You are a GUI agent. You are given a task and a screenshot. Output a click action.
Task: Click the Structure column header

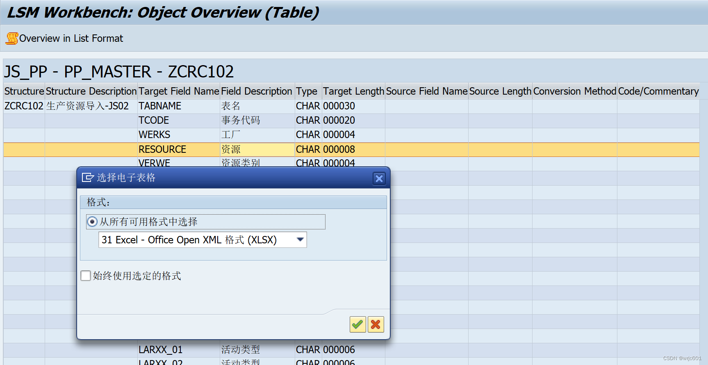click(x=24, y=91)
